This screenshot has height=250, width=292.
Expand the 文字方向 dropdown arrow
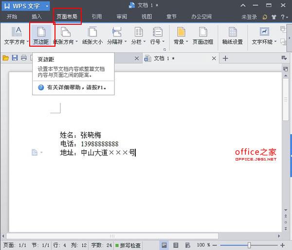pyautogui.click(x=27, y=41)
